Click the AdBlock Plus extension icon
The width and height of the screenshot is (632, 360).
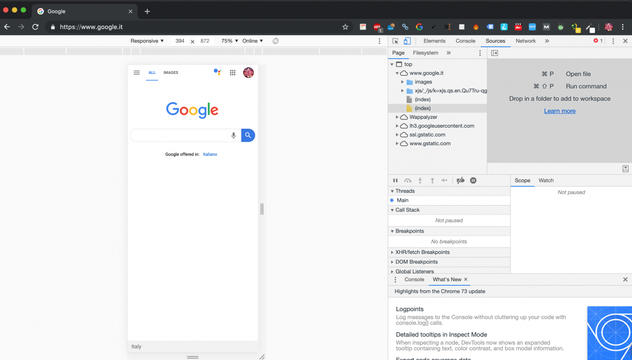378,27
